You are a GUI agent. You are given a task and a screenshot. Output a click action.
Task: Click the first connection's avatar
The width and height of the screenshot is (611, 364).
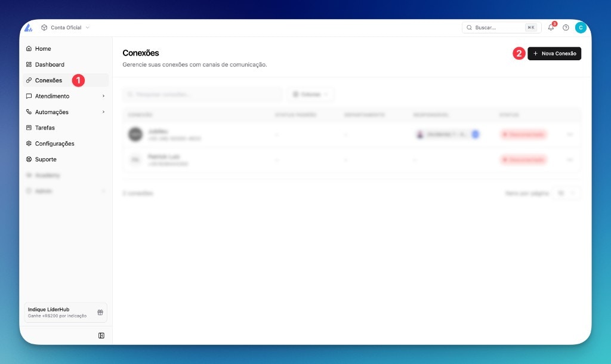(135, 134)
